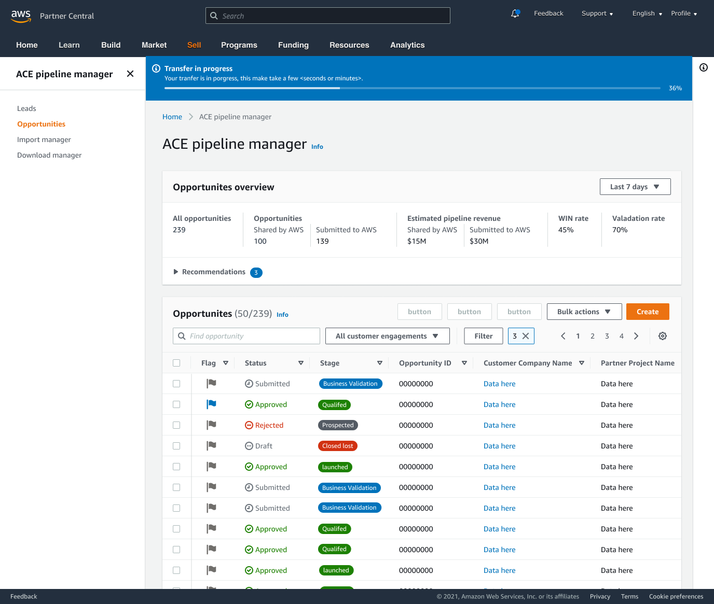Check the second Submitted row checkbox
This screenshot has height=604, width=714.
point(176,487)
